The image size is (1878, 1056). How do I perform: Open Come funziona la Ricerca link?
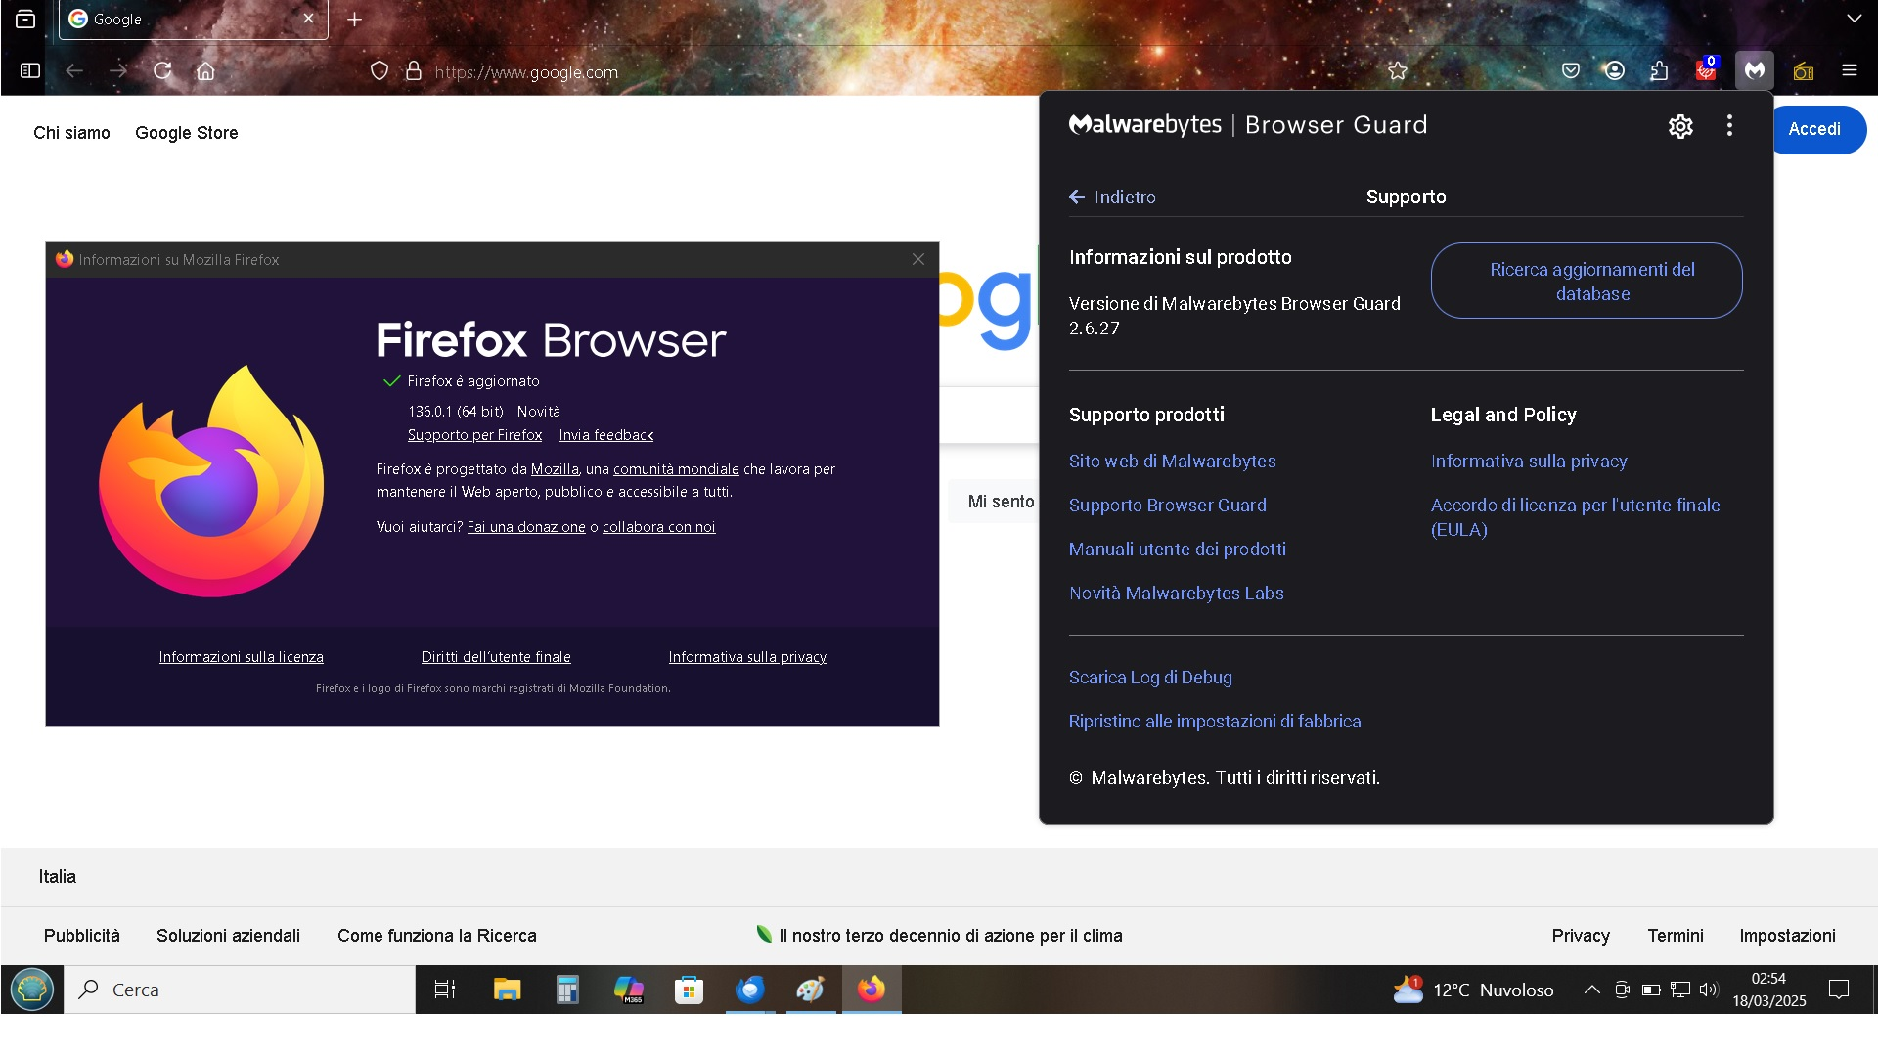[436, 935]
